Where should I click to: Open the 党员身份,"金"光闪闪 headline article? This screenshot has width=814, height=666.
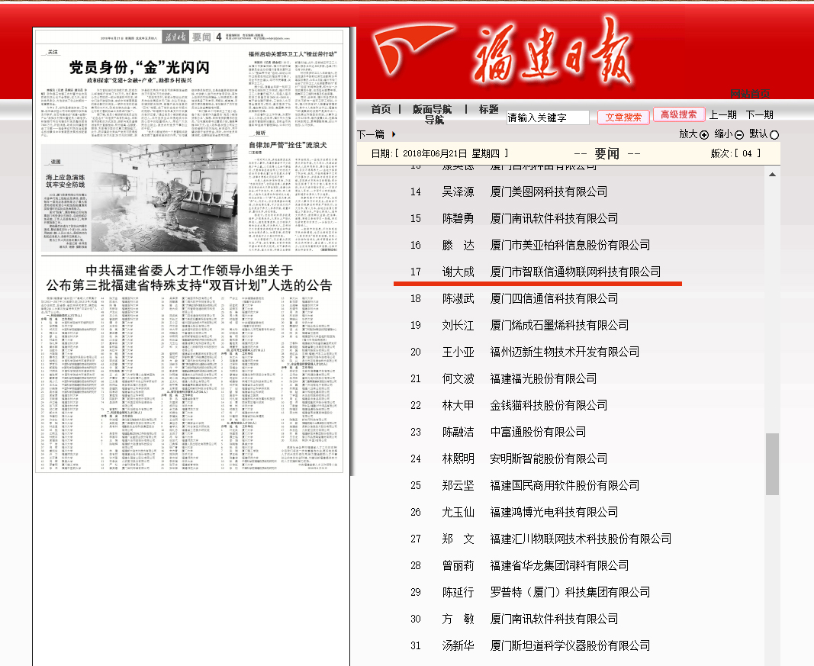(139, 68)
